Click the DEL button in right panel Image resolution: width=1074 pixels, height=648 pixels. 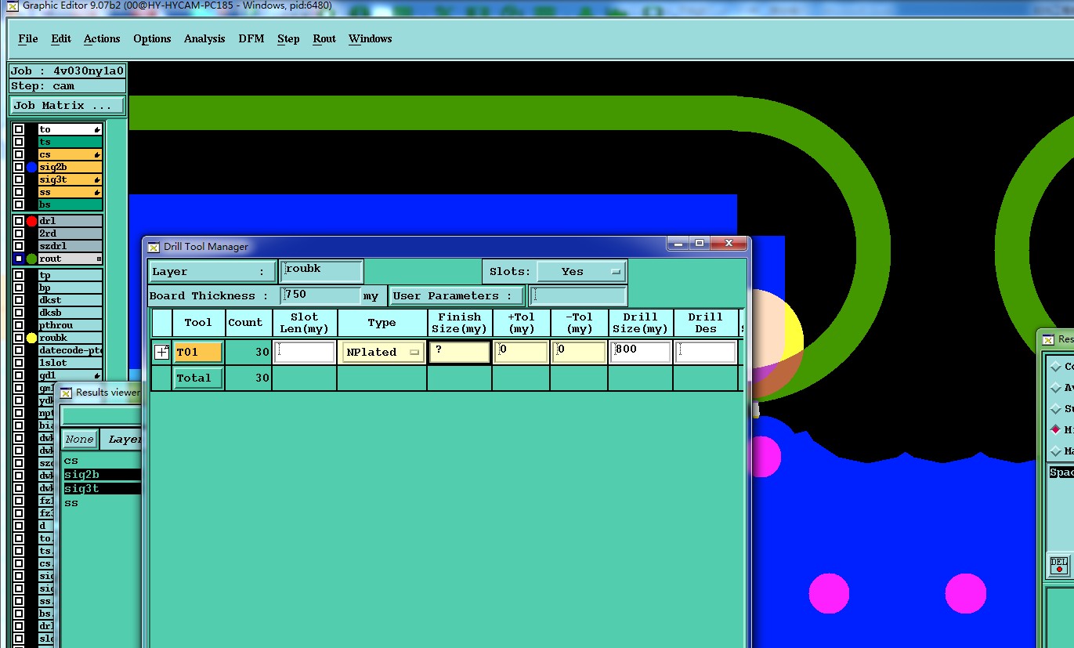pyautogui.click(x=1059, y=565)
